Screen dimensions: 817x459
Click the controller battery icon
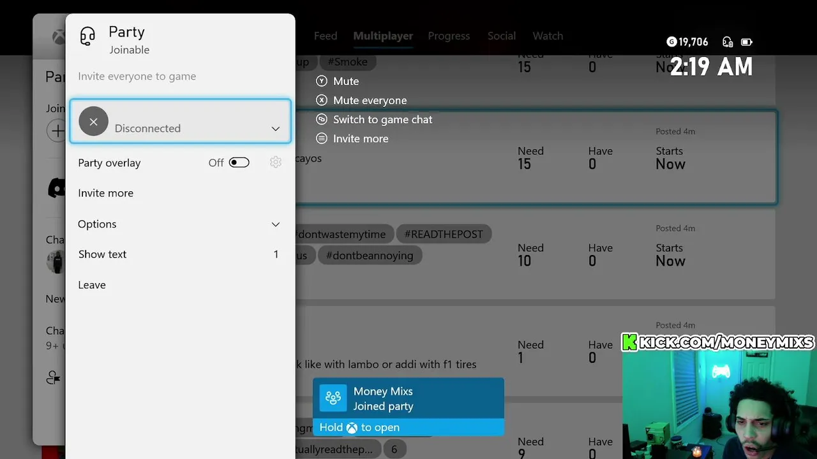(747, 42)
